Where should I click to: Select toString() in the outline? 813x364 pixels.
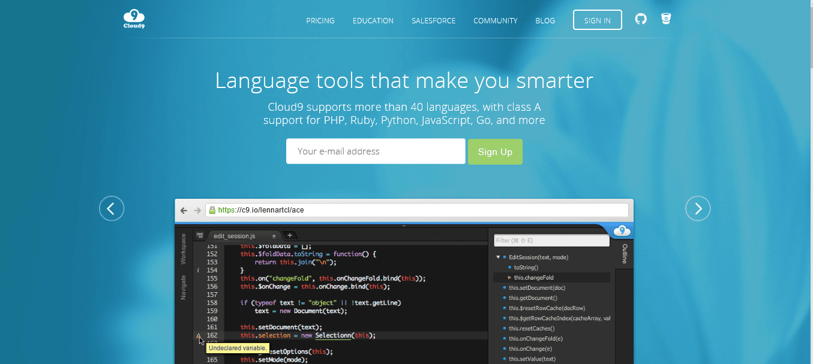coord(526,268)
